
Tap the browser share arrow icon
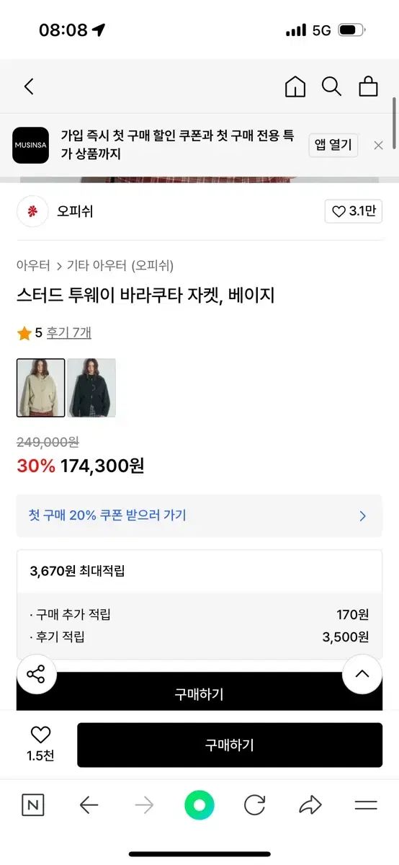310,805
